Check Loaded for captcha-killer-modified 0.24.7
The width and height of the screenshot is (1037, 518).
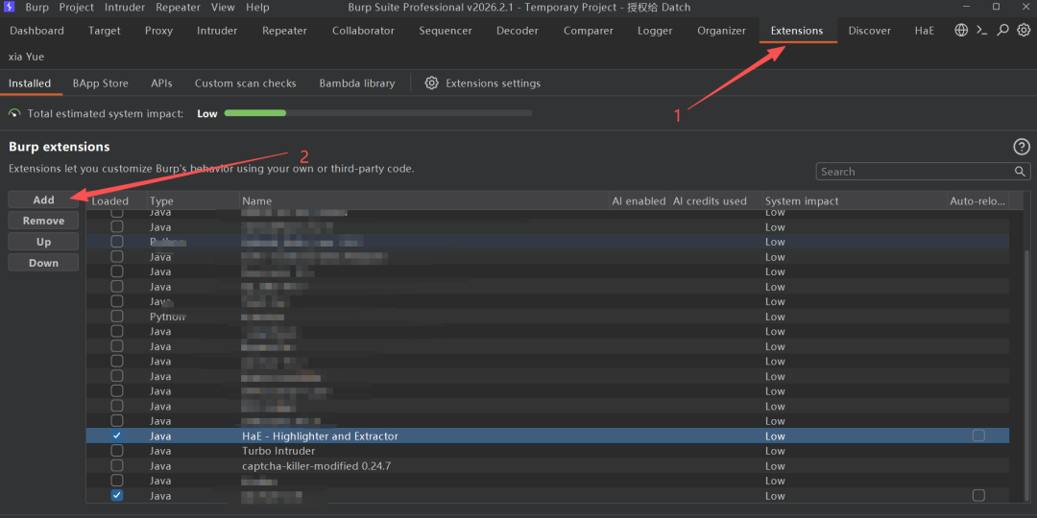click(116, 466)
